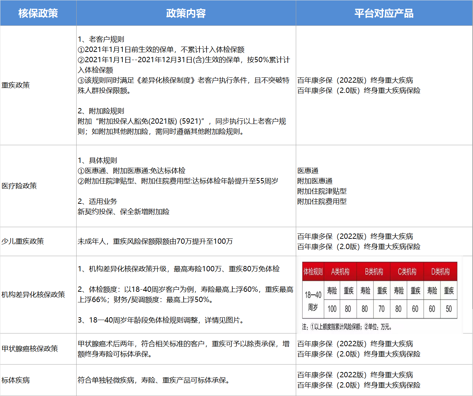
Task: Select the 医惠通 product entry
Action: point(308,171)
